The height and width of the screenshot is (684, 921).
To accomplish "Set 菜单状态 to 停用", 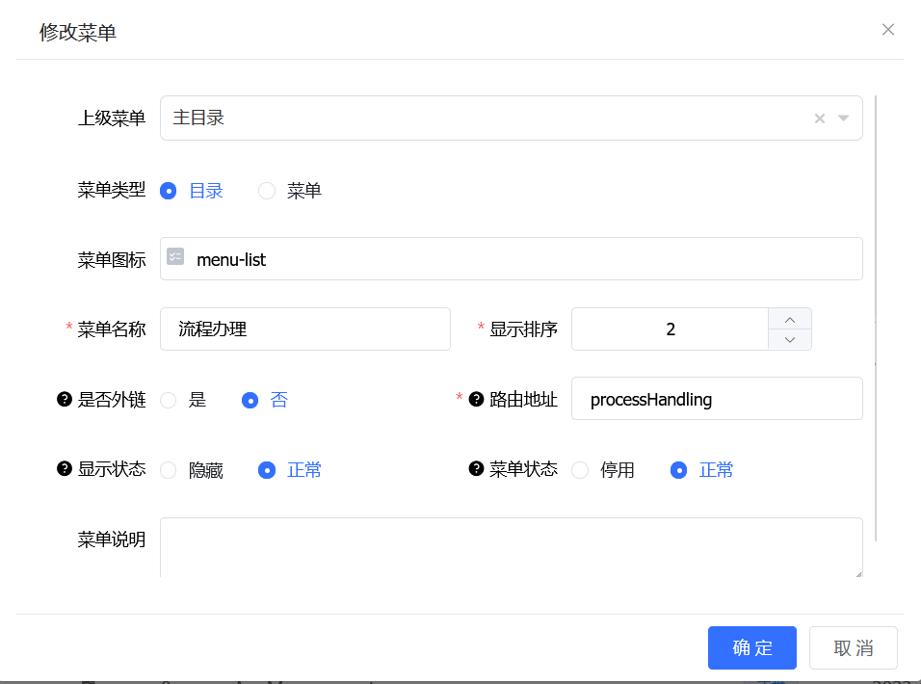I will point(580,470).
